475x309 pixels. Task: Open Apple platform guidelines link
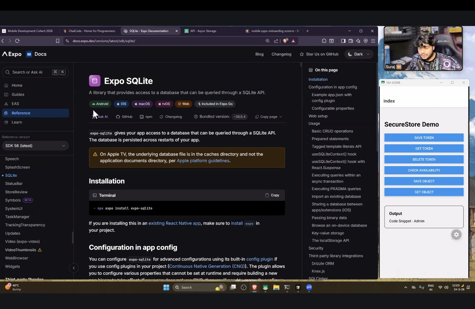click(203, 161)
